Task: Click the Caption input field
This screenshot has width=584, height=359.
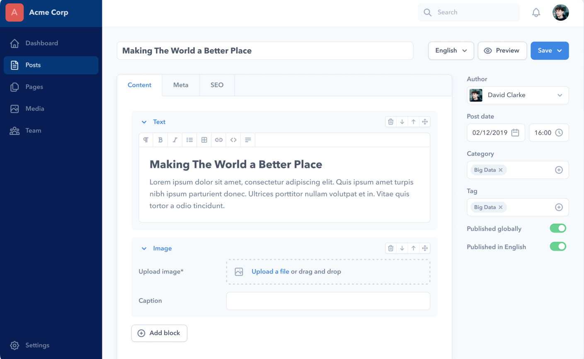Action: (328, 301)
